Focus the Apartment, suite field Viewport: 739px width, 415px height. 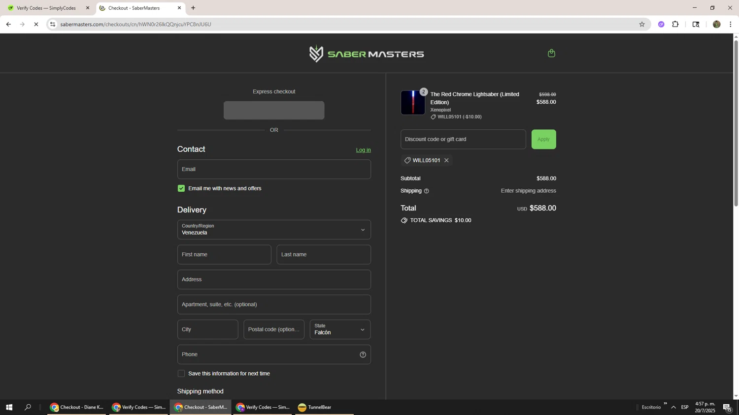click(274, 304)
